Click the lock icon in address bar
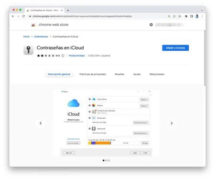Image resolution: width=215 pixels, height=179 pixels. pyautogui.click(x=30, y=16)
